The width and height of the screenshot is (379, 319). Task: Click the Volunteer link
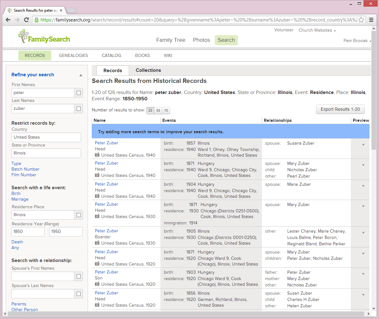[x=284, y=30]
